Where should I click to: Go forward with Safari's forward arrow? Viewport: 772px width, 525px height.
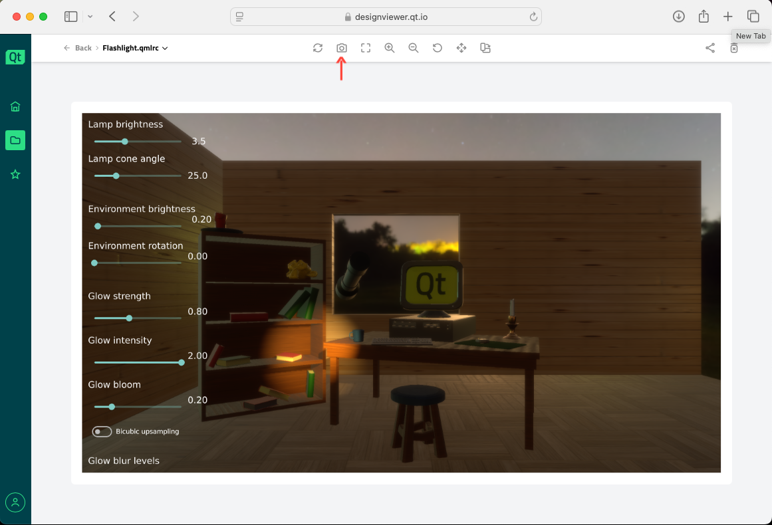click(x=136, y=16)
